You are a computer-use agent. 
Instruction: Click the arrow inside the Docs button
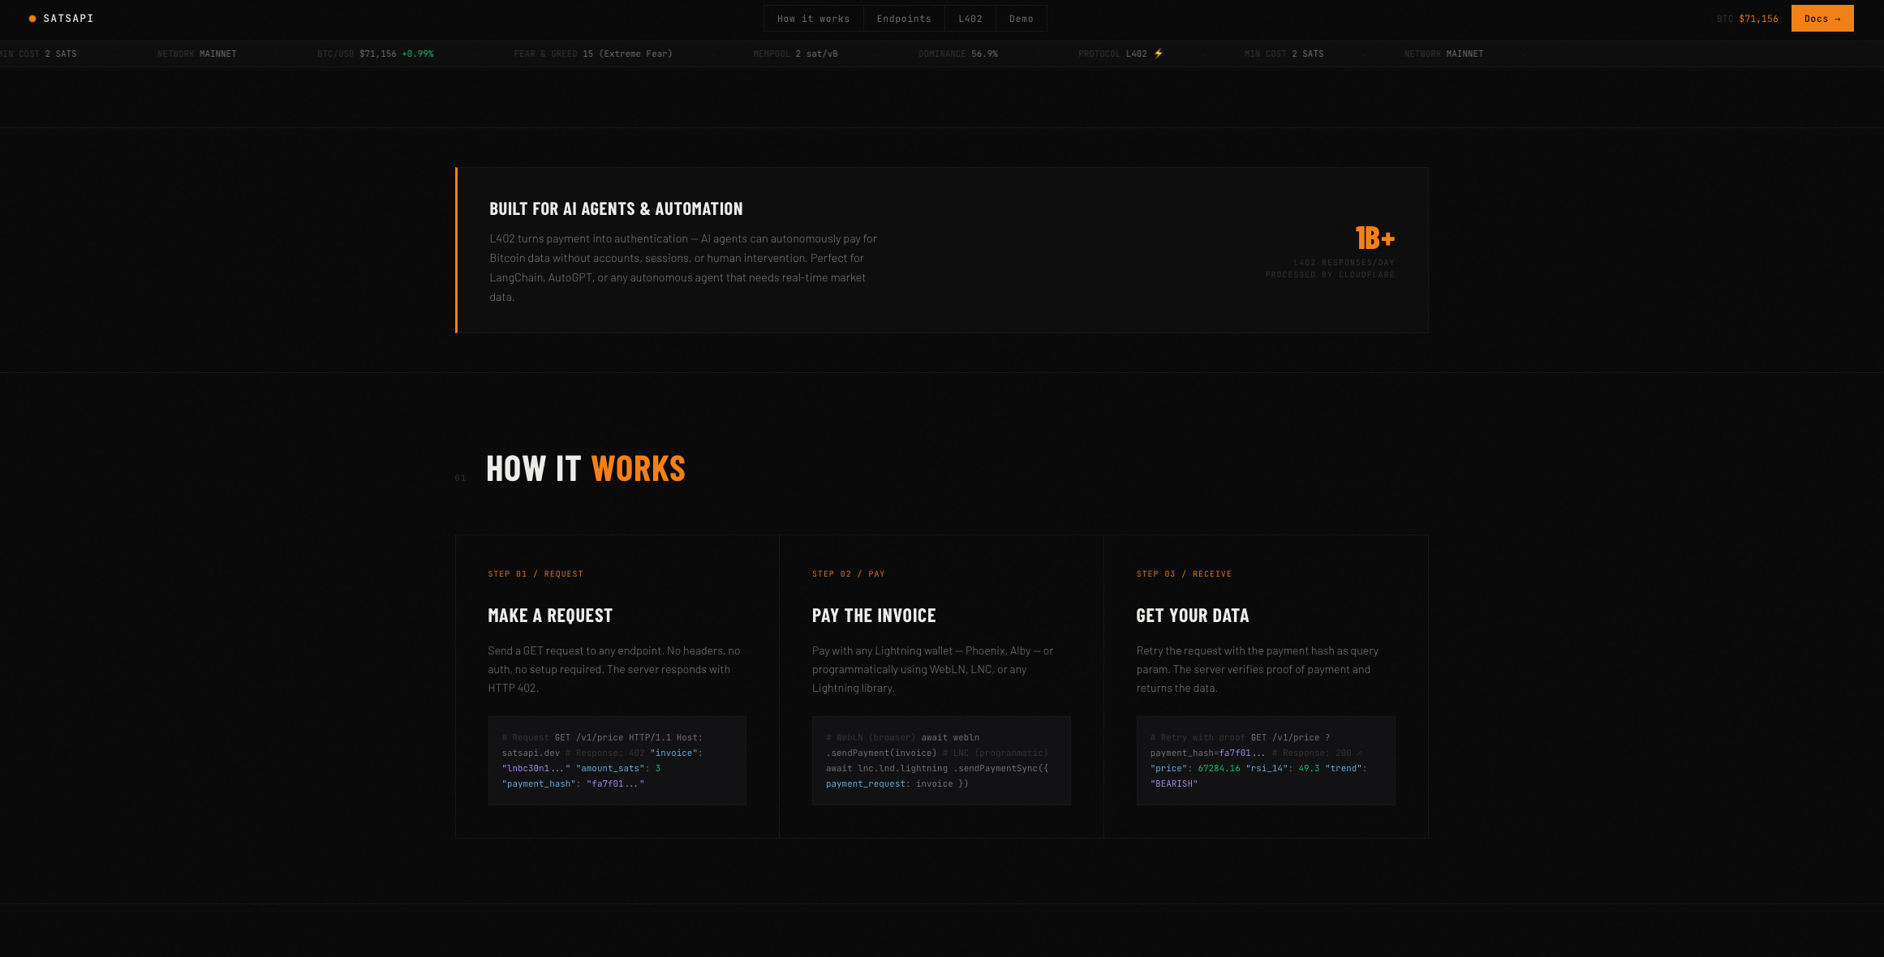click(x=1837, y=19)
